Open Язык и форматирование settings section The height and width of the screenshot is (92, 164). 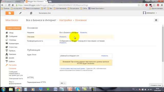click(15, 83)
